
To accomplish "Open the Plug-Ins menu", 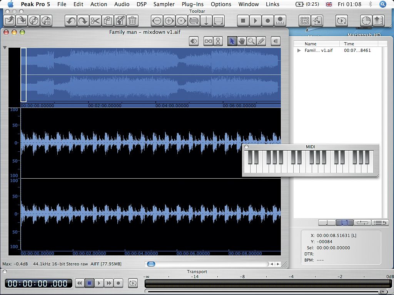I will click(x=193, y=4).
